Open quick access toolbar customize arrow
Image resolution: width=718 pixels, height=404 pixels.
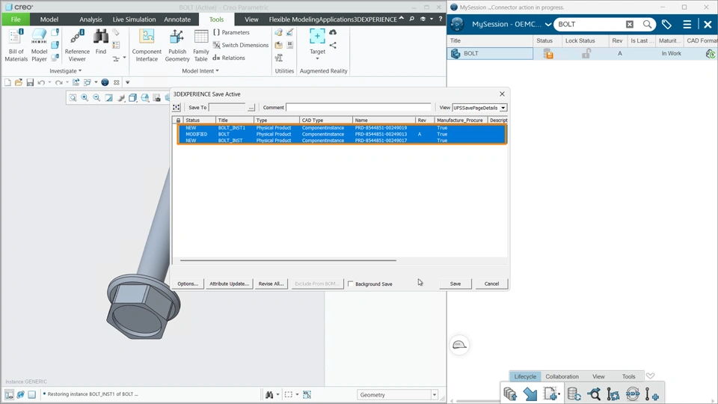coord(128,82)
